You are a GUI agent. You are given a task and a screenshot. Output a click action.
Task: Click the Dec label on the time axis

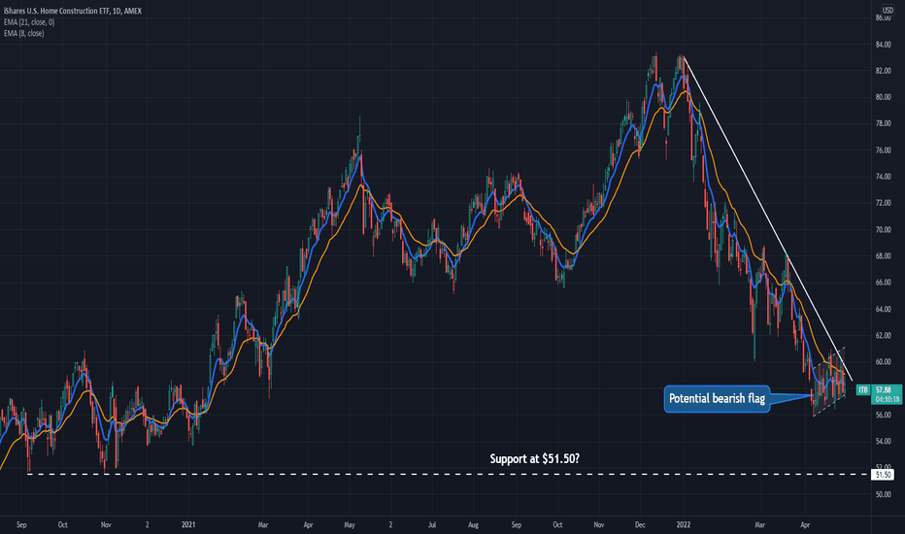[x=640, y=524]
